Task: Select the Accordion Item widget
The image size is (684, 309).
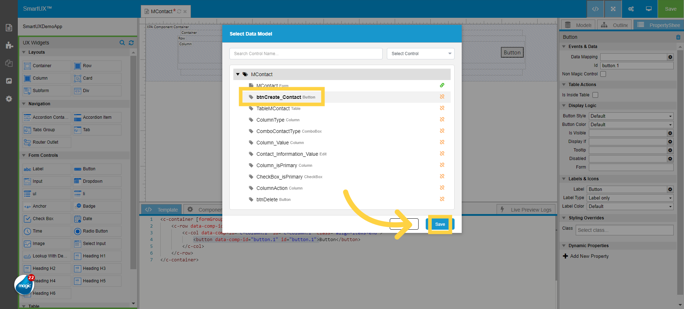Action: [97, 117]
